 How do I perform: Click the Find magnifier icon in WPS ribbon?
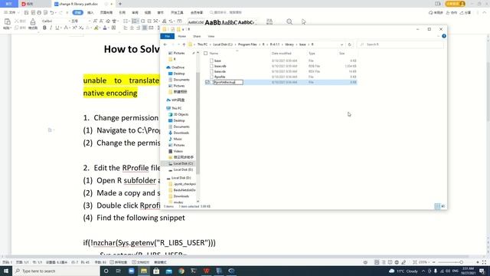pyautogui.click(x=289, y=21)
